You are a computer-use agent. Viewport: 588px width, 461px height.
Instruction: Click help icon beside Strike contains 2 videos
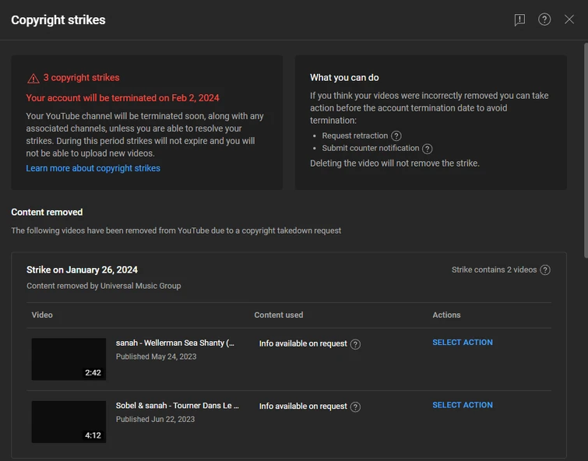tap(545, 270)
